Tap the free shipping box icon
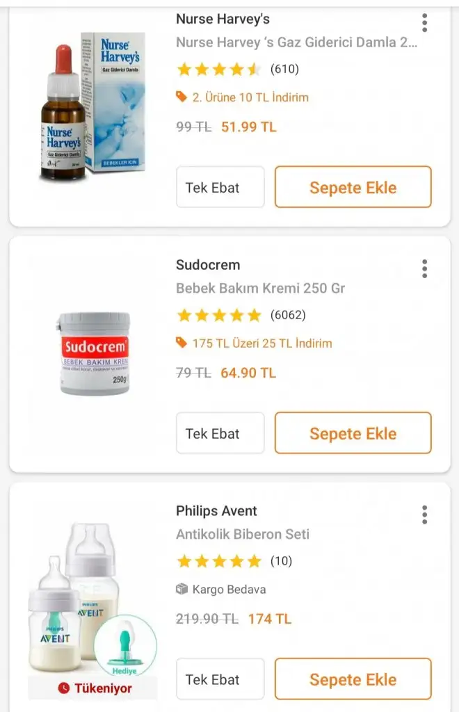The width and height of the screenshot is (459, 712). coord(182,589)
